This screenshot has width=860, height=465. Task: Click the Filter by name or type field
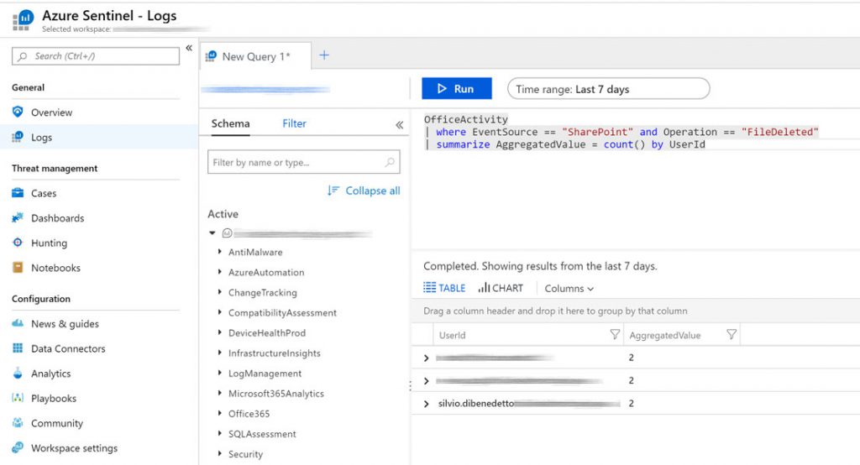[x=303, y=162]
